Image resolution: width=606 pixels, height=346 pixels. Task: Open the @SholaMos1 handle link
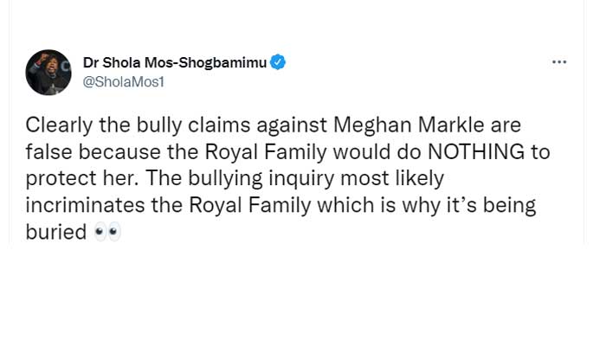point(123,82)
